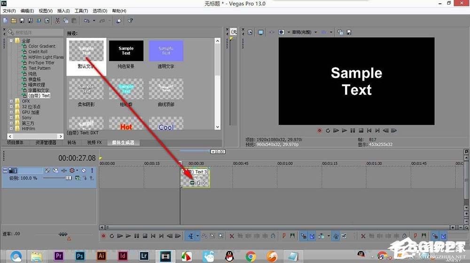Viewport: 470px width, 263px height.
Task: Expand the HitFilm folder
Action: coord(11,129)
